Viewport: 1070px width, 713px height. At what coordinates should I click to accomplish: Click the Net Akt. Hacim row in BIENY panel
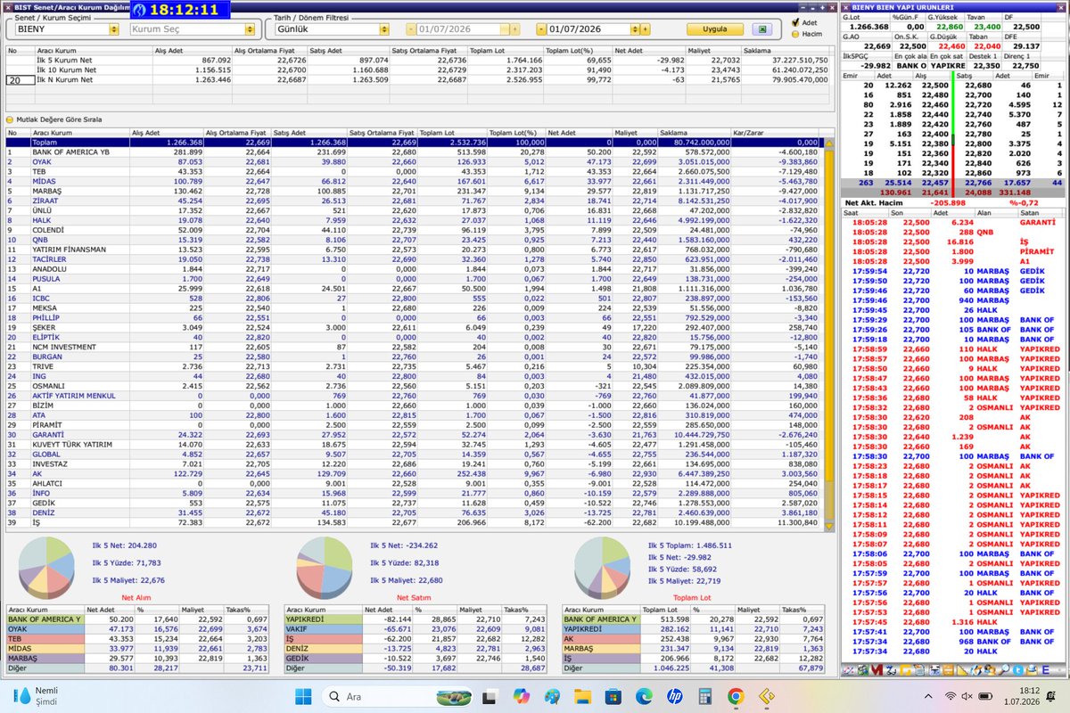[954, 202]
